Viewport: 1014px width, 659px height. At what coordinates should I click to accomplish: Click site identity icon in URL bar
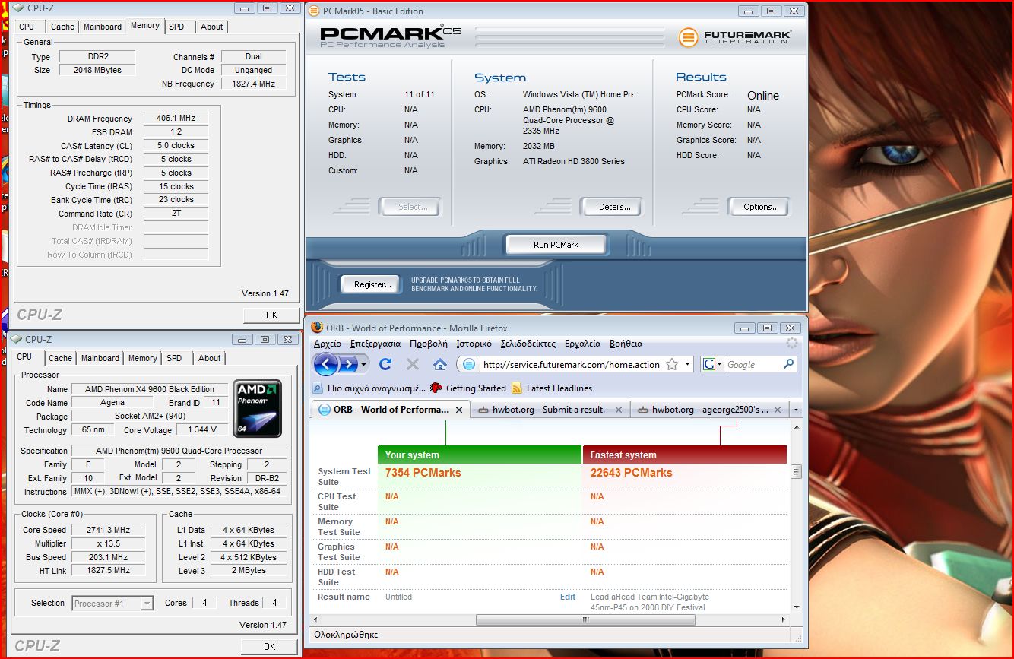pos(469,365)
